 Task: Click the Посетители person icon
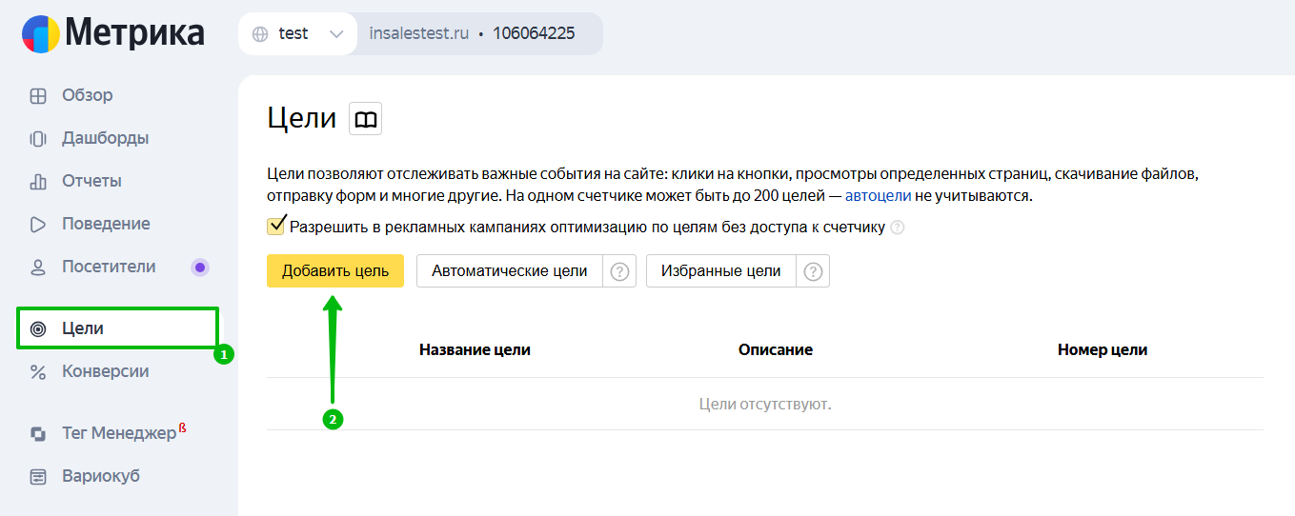pos(38,268)
